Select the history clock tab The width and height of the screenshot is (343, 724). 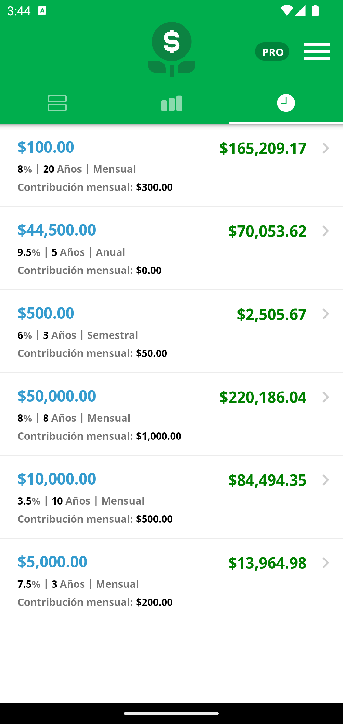point(286,103)
